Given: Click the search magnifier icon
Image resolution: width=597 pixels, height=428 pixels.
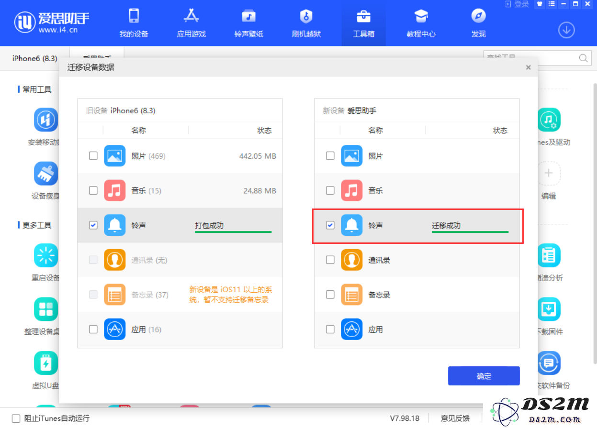Looking at the screenshot, I should 583,58.
